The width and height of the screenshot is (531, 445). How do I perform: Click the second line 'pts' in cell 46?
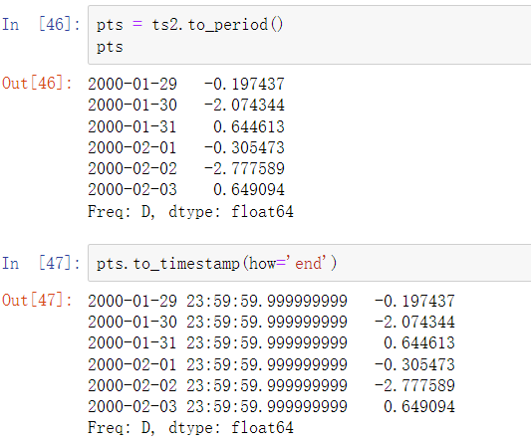(x=110, y=47)
